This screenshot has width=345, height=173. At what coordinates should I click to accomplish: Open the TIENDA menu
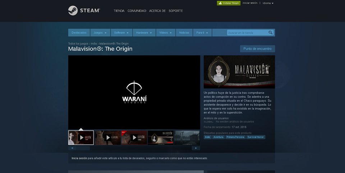(x=119, y=11)
